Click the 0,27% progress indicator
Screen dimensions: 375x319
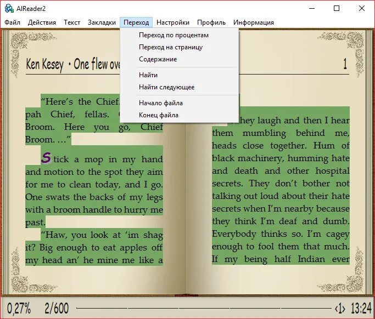[19, 308]
